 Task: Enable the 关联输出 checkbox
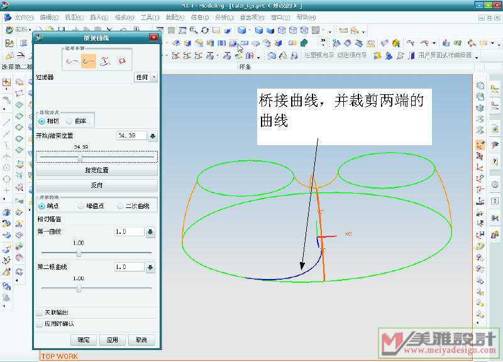coord(40,312)
